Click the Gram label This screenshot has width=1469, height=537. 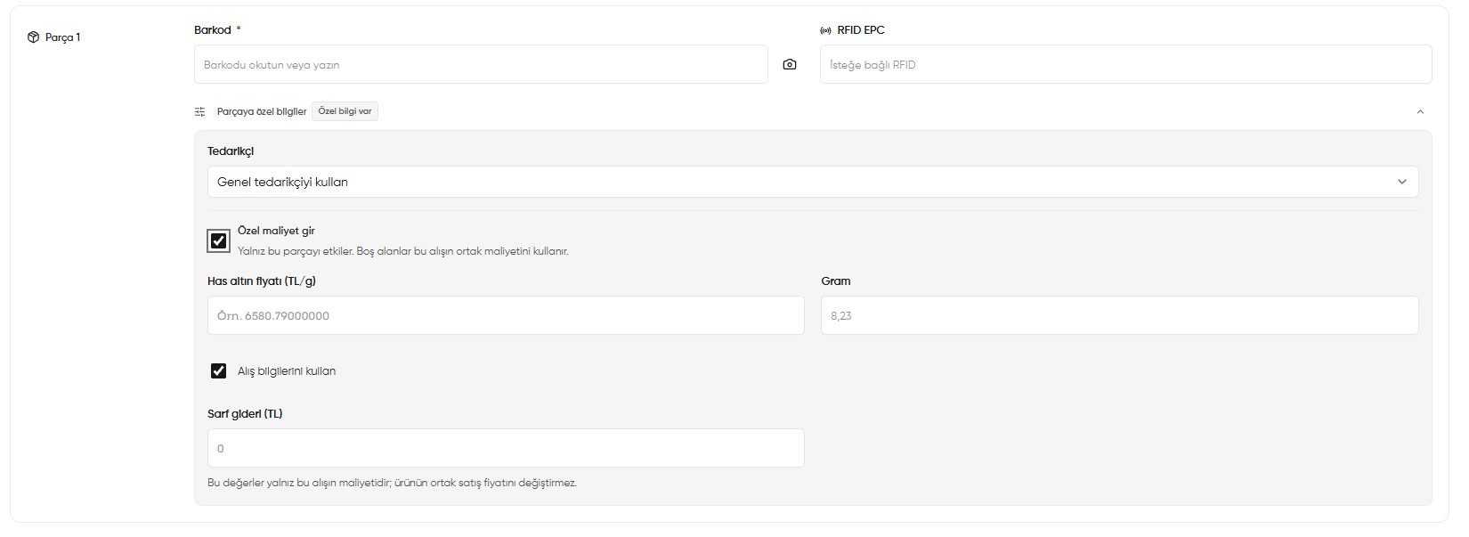[836, 281]
